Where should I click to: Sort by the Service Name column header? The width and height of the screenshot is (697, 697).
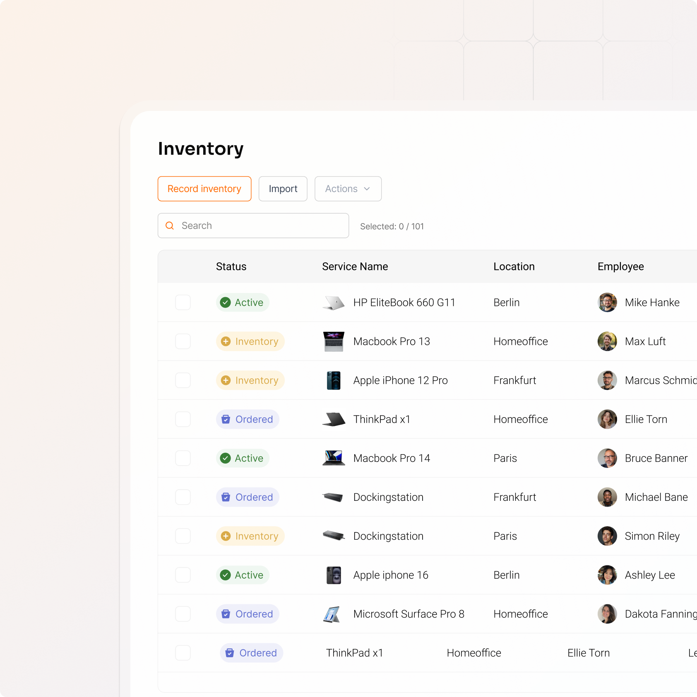point(355,267)
